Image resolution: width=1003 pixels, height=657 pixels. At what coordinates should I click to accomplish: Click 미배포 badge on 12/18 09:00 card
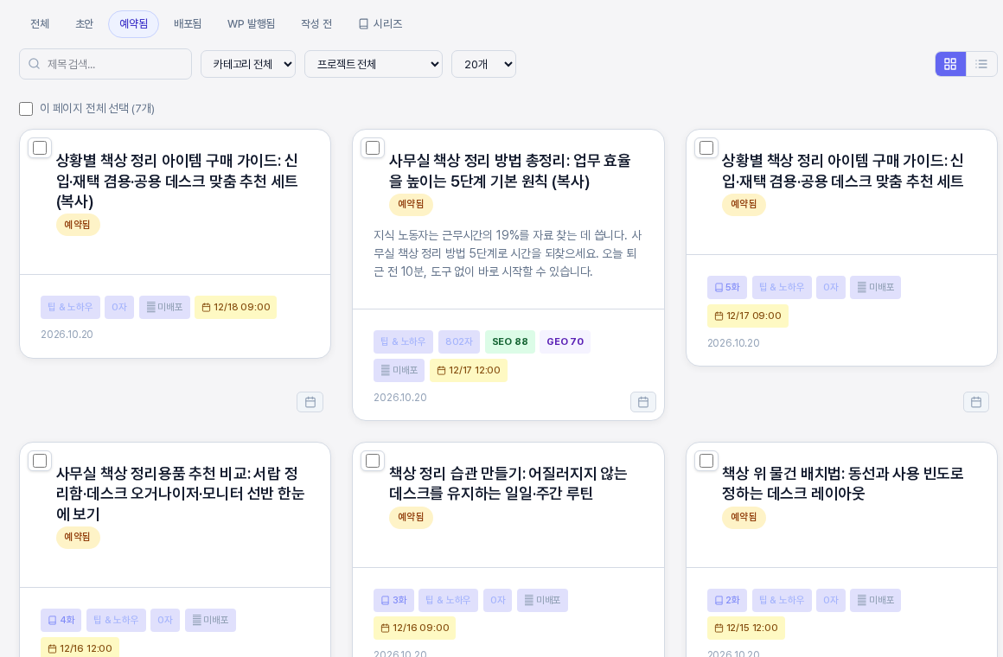click(x=164, y=307)
